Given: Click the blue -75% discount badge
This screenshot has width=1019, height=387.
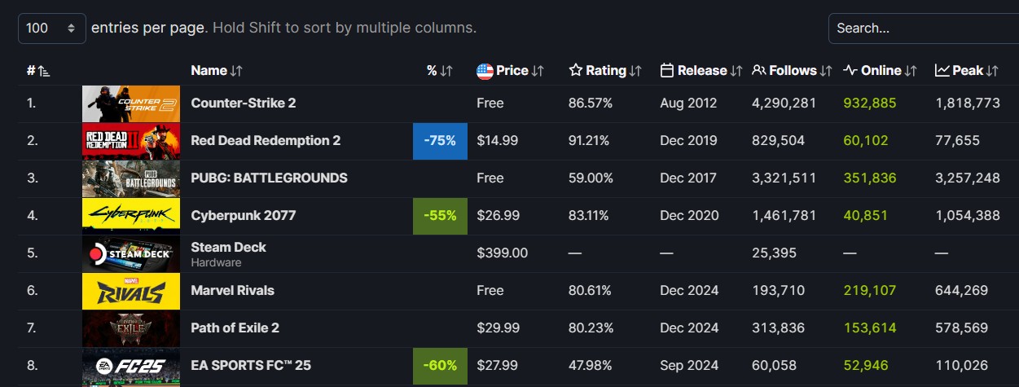Looking at the screenshot, I should point(440,141).
